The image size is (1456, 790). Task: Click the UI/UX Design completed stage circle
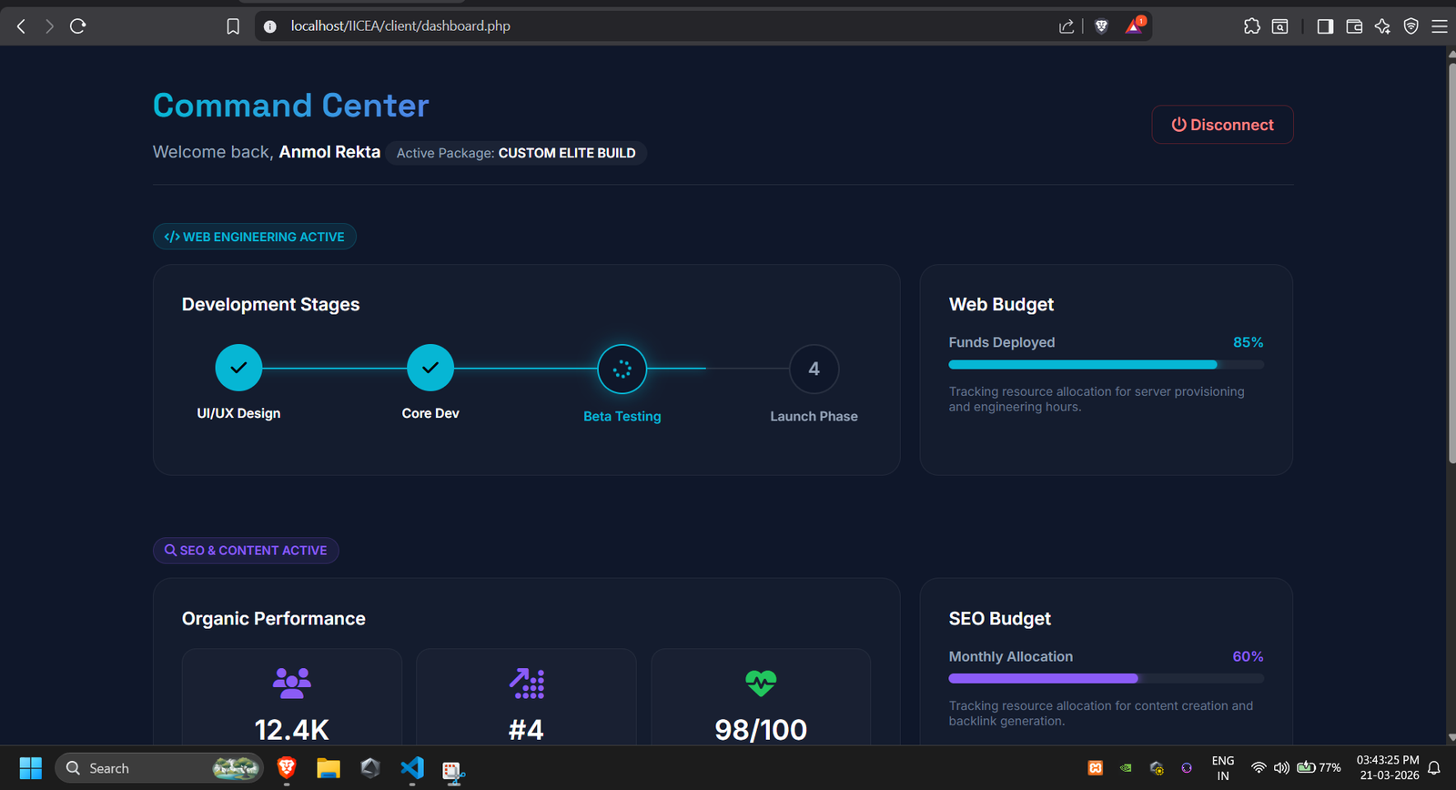click(x=238, y=368)
